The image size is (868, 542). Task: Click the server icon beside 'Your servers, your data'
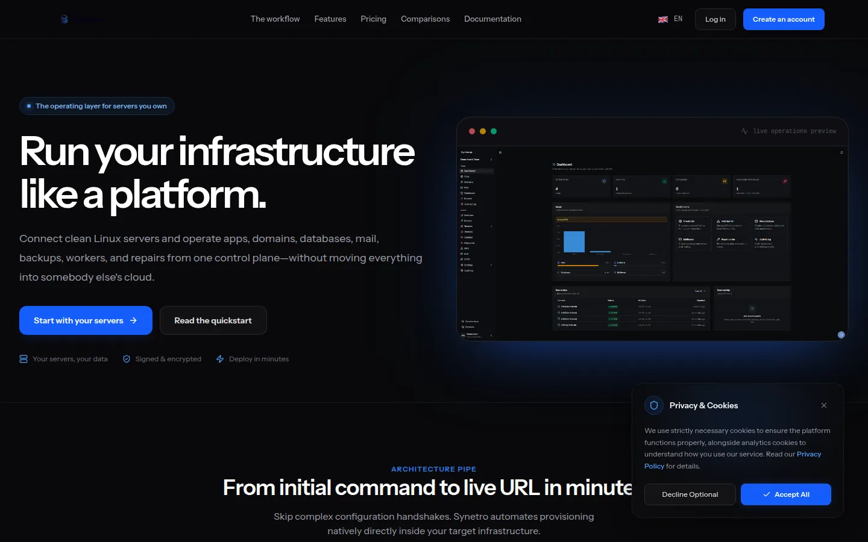(24, 359)
